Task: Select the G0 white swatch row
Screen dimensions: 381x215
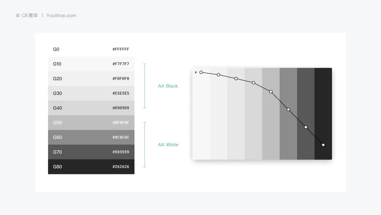Action: [91, 49]
